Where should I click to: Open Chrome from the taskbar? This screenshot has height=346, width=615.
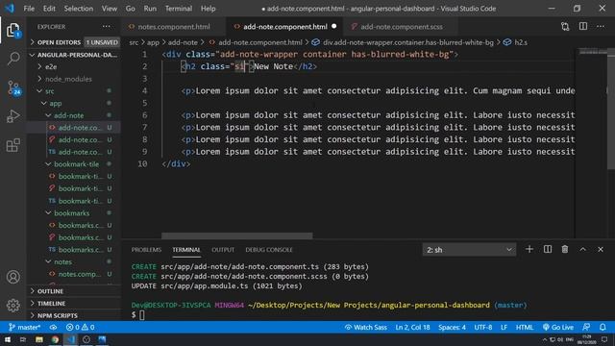pyautogui.click(x=55, y=339)
